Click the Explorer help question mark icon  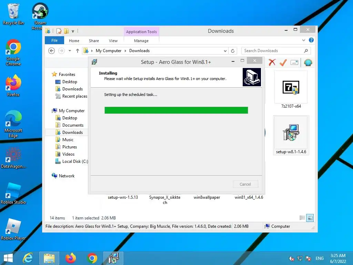pos(311,40)
